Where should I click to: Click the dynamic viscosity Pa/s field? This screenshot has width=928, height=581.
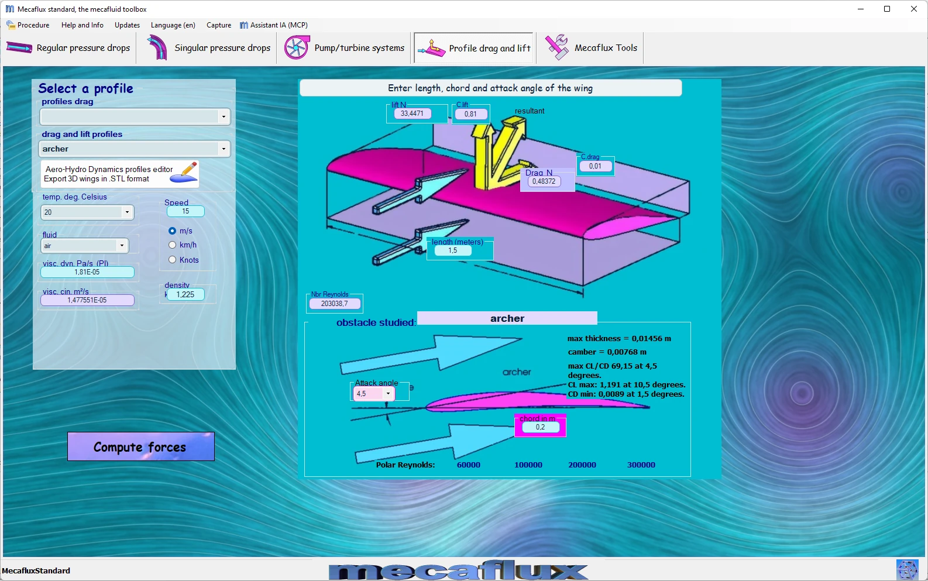point(87,272)
